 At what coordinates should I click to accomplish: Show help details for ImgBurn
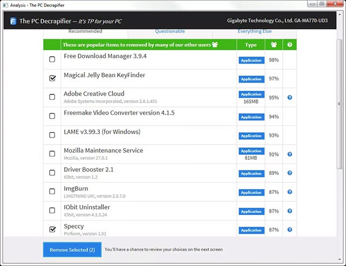pyautogui.click(x=290, y=192)
